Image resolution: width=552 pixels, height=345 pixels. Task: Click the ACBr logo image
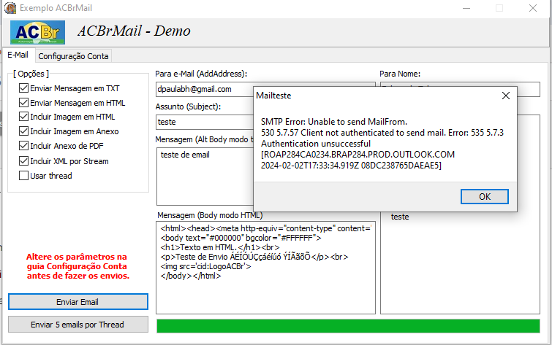click(x=37, y=32)
